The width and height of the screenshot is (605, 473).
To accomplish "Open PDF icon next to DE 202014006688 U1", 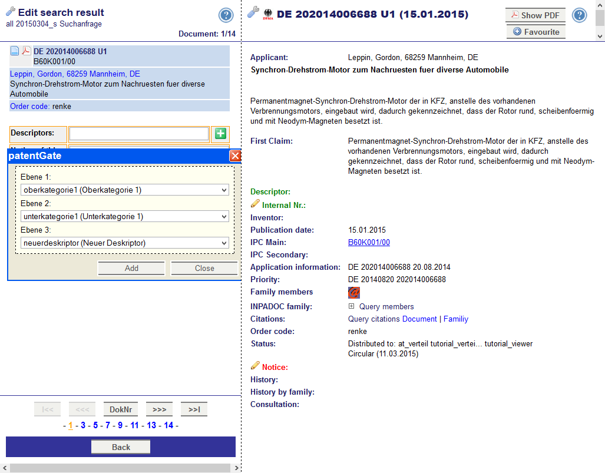I will (27, 51).
